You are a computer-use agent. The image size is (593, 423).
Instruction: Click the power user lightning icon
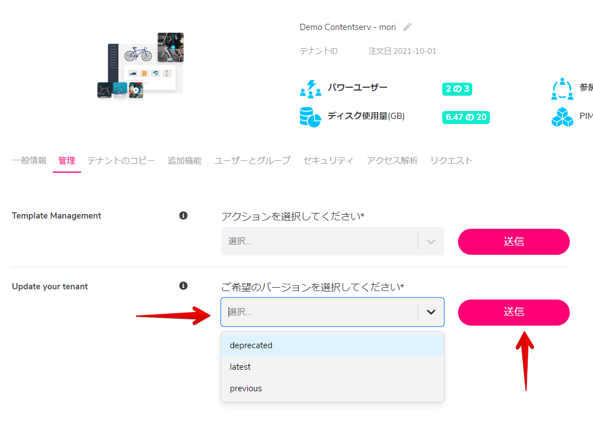310,88
